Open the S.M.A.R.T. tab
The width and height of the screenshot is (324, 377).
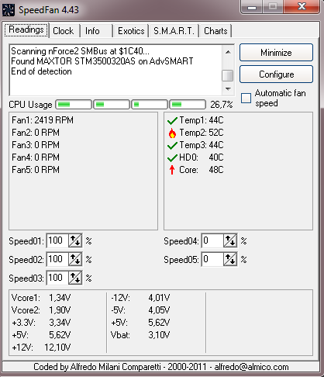pos(174,31)
